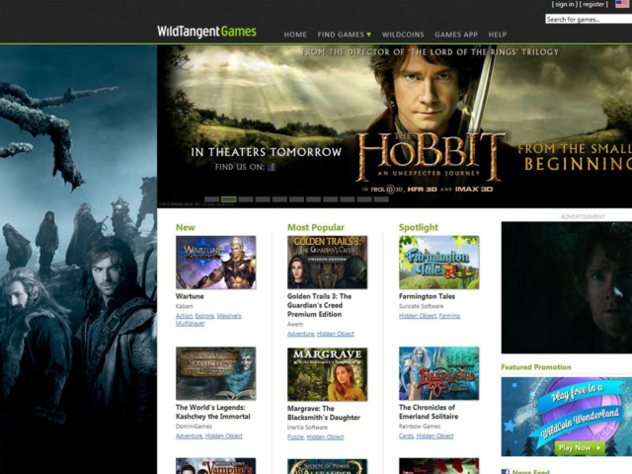Click The Chronicles of Emerland Solitaire title

429,412
